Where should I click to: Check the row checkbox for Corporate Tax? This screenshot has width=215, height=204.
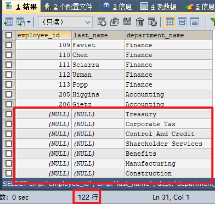tap(9, 124)
